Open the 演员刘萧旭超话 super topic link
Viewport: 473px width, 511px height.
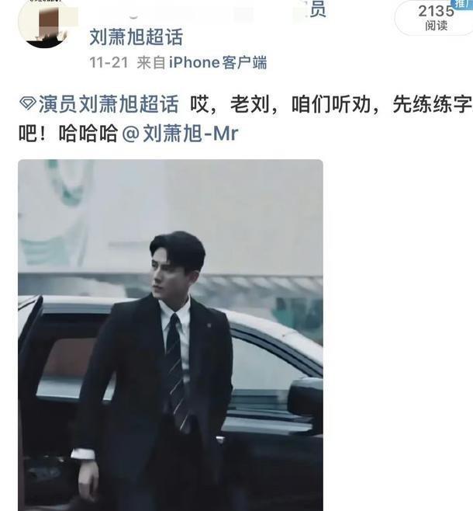click(109, 104)
